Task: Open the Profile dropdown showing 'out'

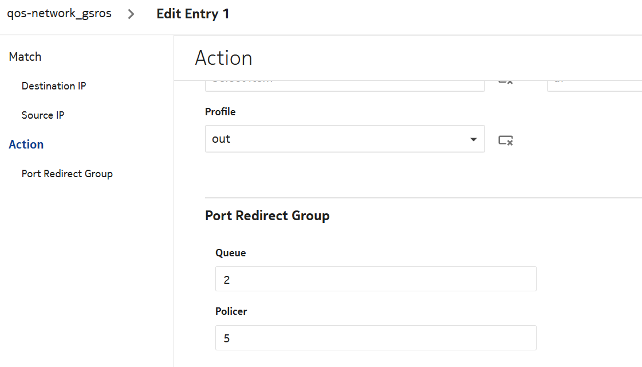Action: tap(338, 139)
